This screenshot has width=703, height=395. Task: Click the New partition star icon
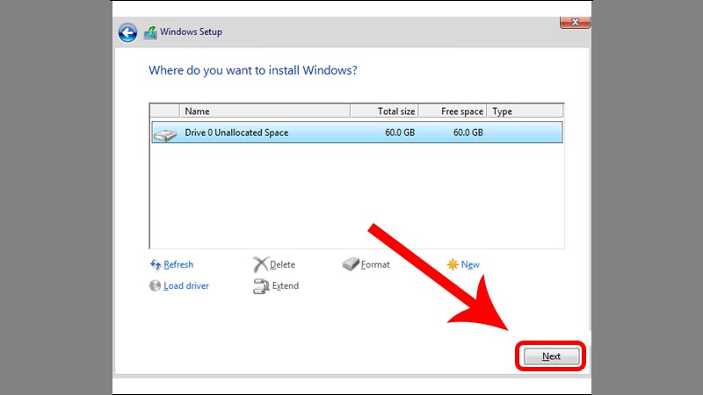point(453,265)
